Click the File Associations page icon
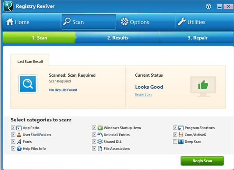The width and height of the screenshot is (234, 170). [100, 149]
